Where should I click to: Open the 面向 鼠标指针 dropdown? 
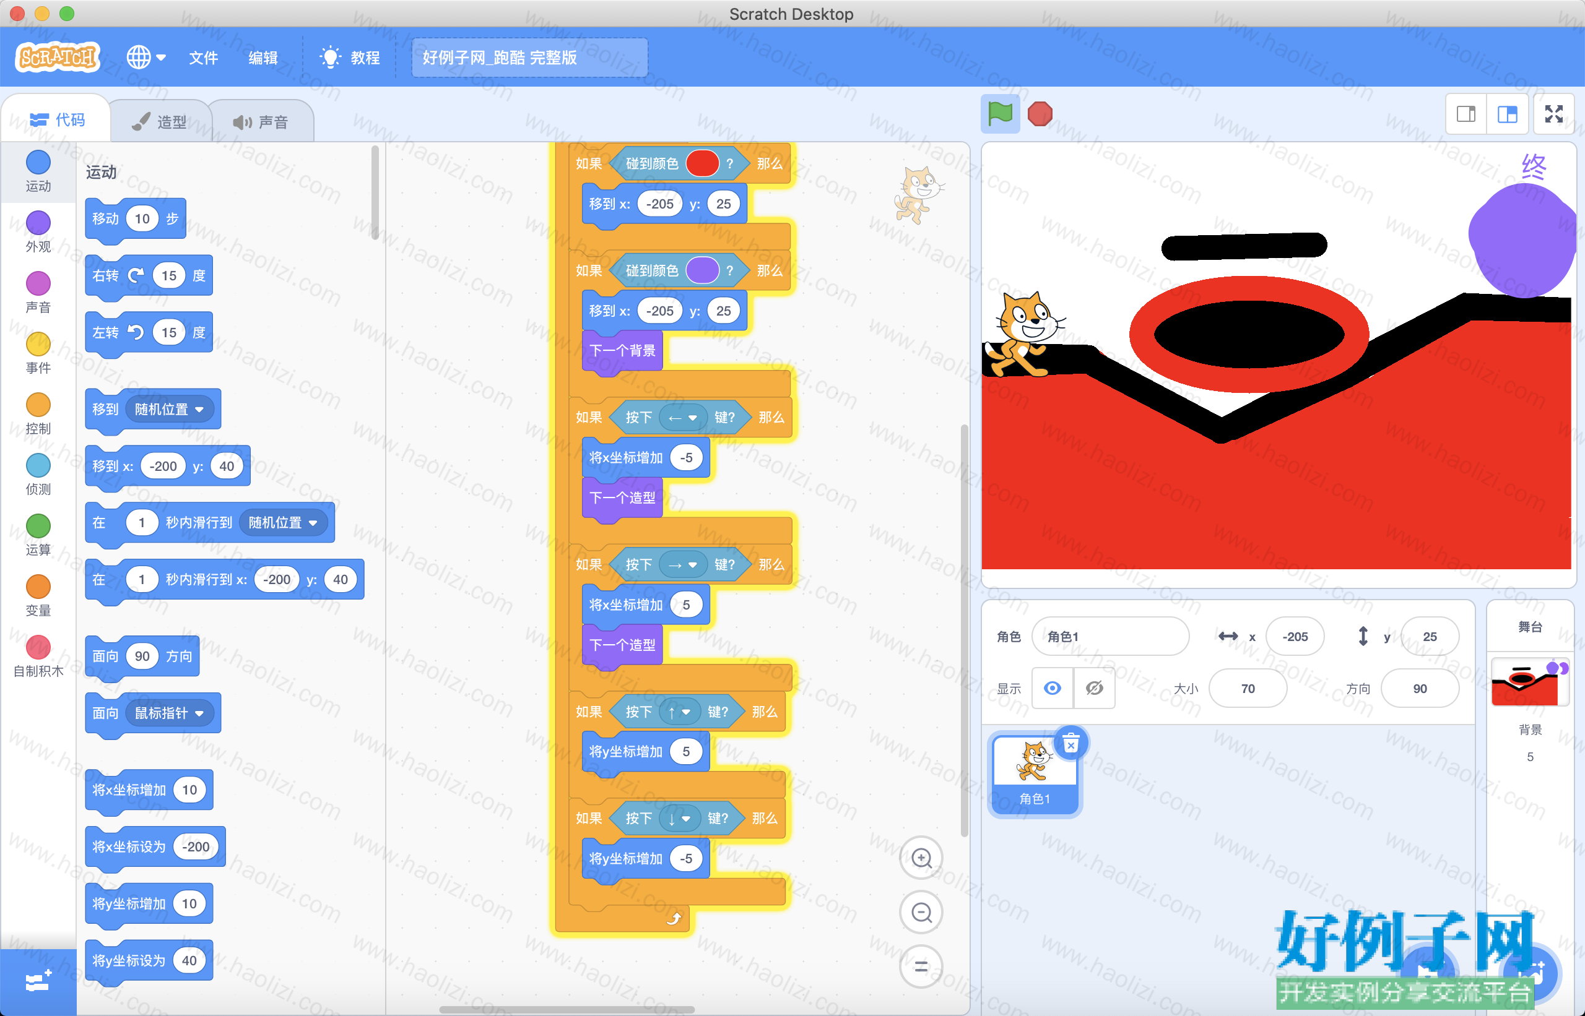pyautogui.click(x=169, y=713)
